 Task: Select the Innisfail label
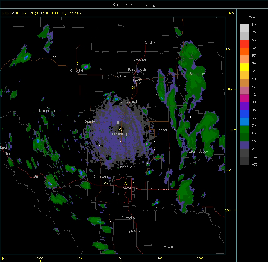[129, 101]
